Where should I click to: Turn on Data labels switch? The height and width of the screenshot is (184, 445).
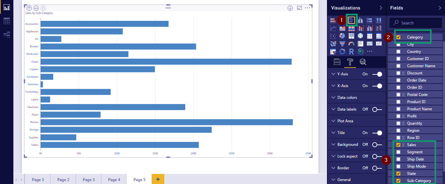377,109
